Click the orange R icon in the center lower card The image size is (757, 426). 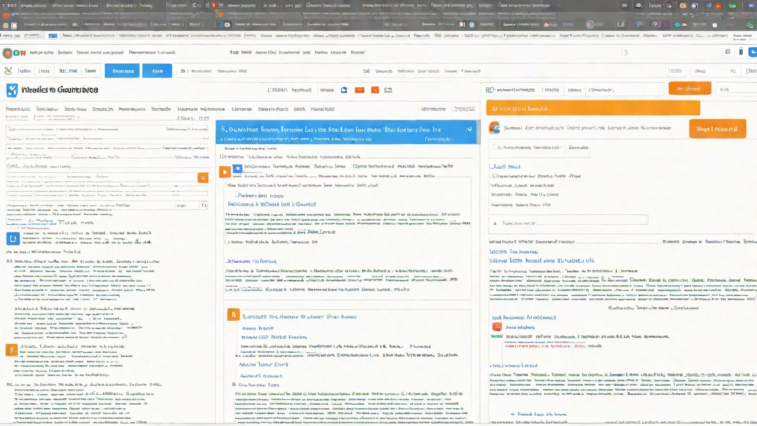(x=233, y=315)
